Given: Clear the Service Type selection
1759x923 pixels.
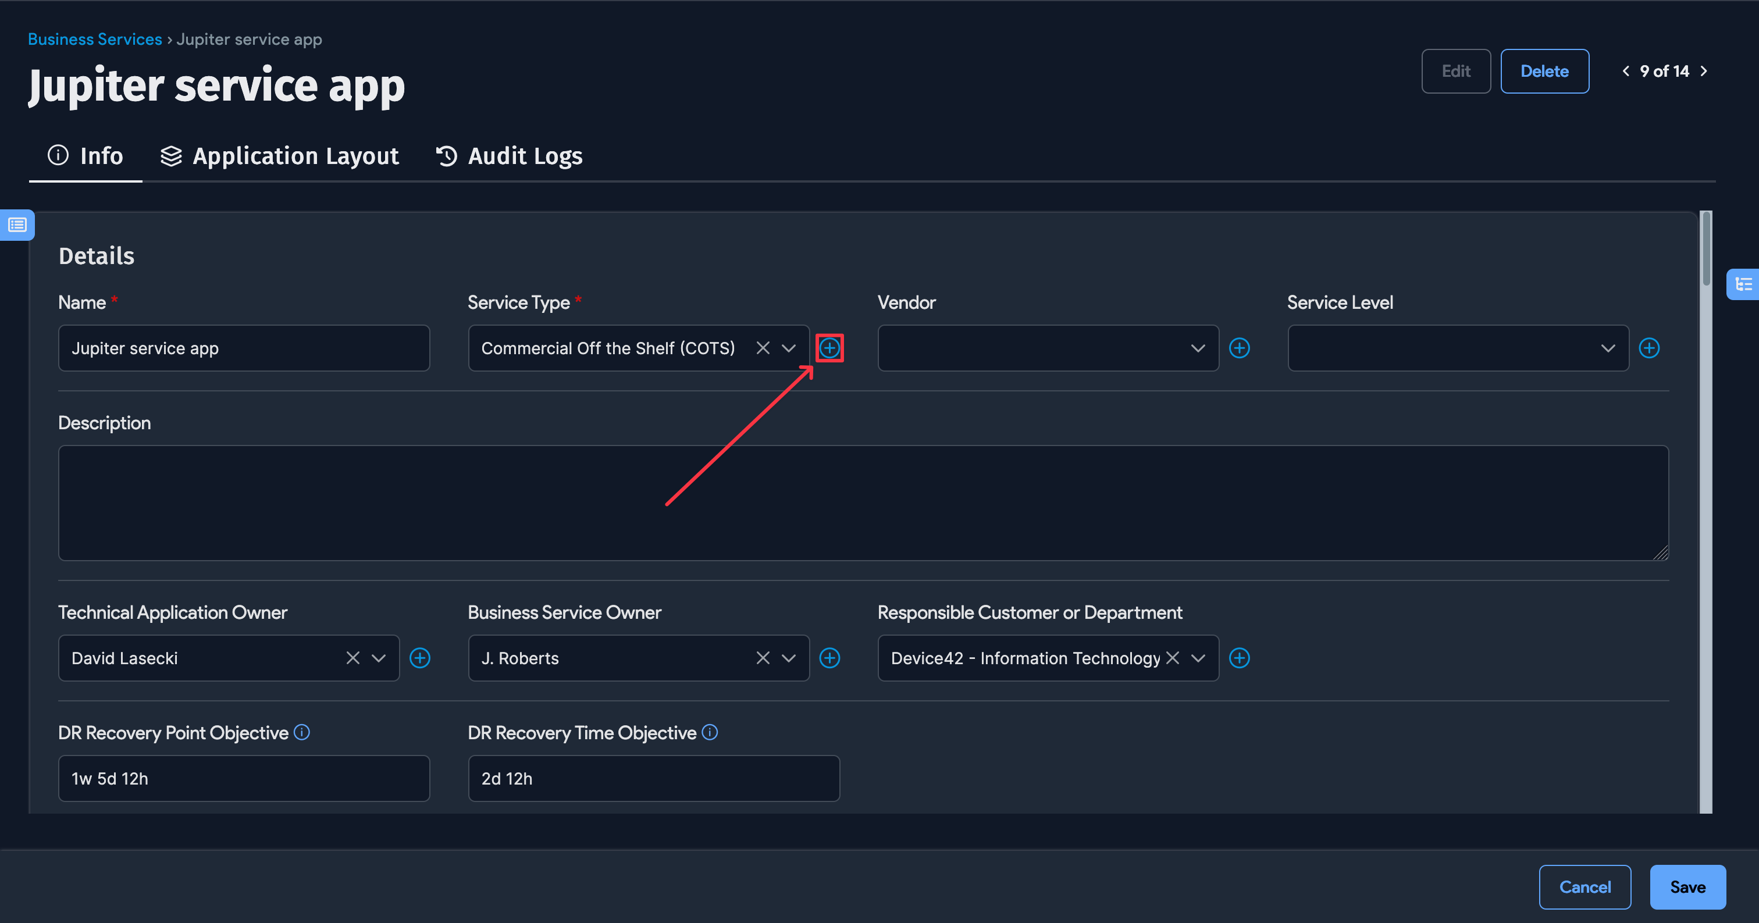Looking at the screenshot, I should click(x=763, y=348).
